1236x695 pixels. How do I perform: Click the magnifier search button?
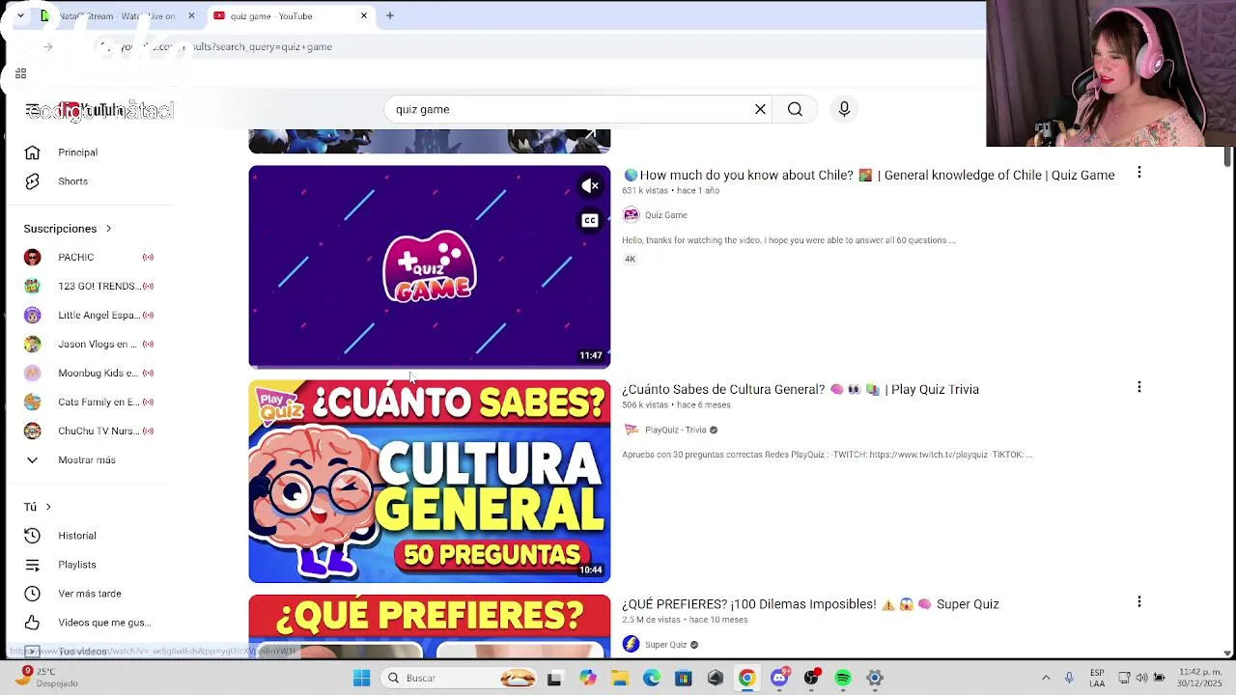pos(795,109)
